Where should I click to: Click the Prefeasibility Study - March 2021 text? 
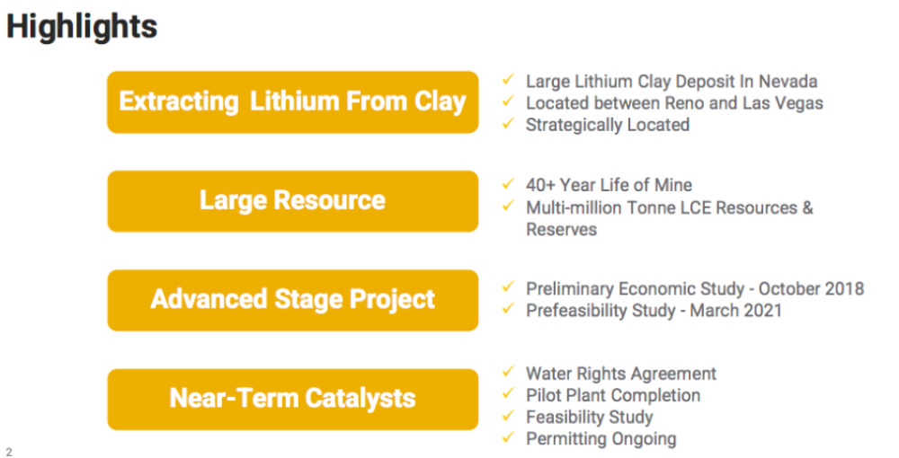(x=654, y=311)
